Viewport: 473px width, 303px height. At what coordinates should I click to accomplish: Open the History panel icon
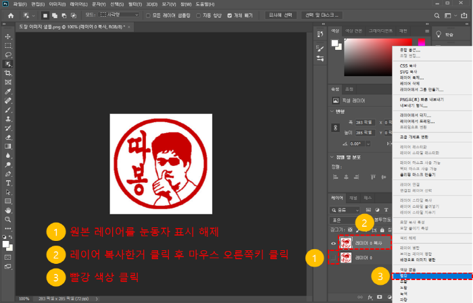(x=320, y=34)
